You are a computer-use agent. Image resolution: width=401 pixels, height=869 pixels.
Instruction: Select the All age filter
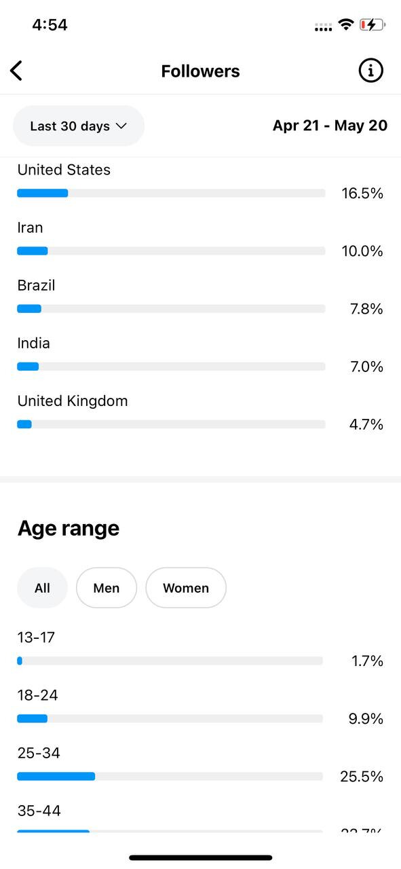42,588
